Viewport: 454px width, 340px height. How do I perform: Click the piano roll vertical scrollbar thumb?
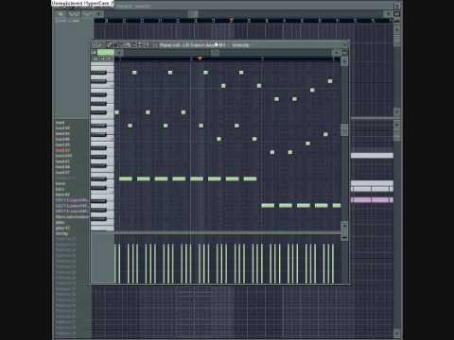pyautogui.click(x=344, y=129)
